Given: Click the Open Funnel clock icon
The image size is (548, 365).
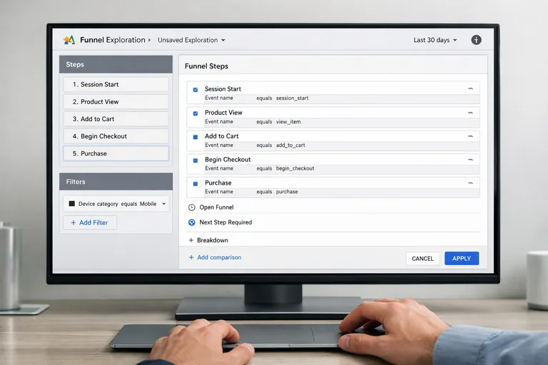Looking at the screenshot, I should coord(191,207).
